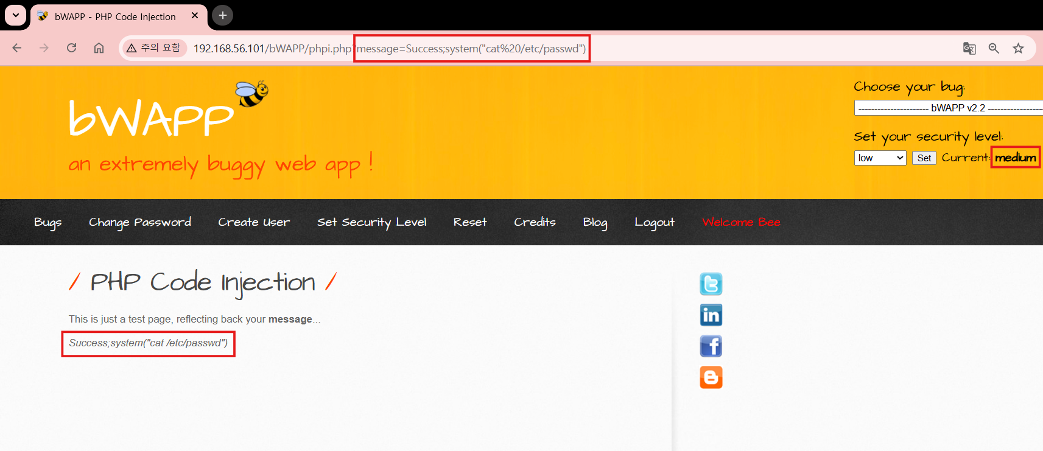1043x451 pixels.
Task: Close the bWAPP PHP Code Injection tab
Action: coord(195,16)
